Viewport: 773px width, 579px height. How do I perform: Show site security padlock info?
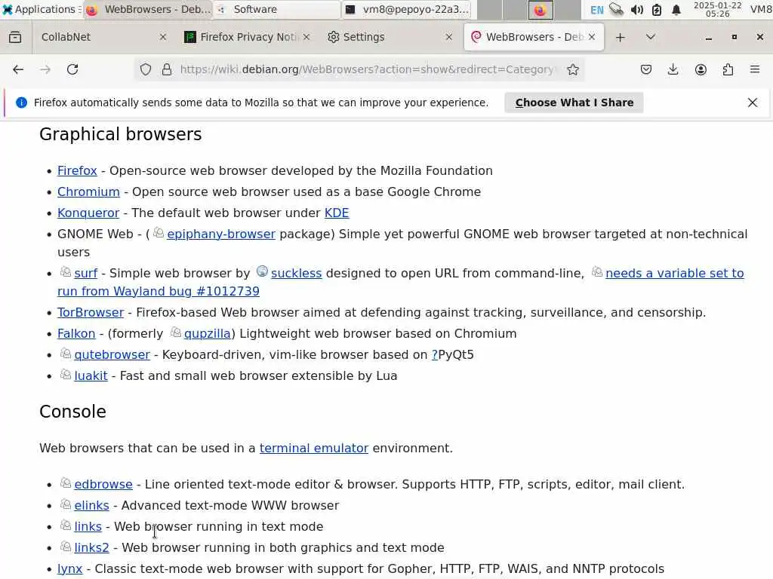pyautogui.click(x=167, y=69)
